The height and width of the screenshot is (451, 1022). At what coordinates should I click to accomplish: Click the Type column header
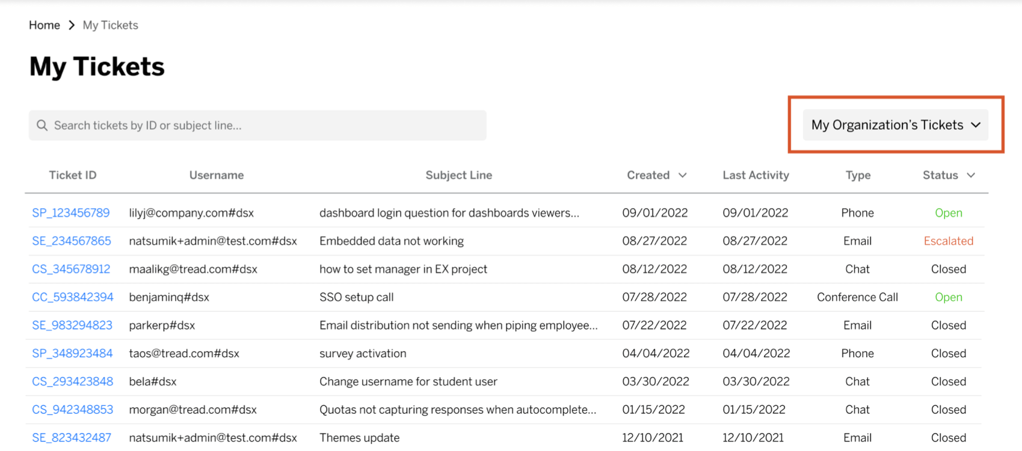pyautogui.click(x=858, y=175)
